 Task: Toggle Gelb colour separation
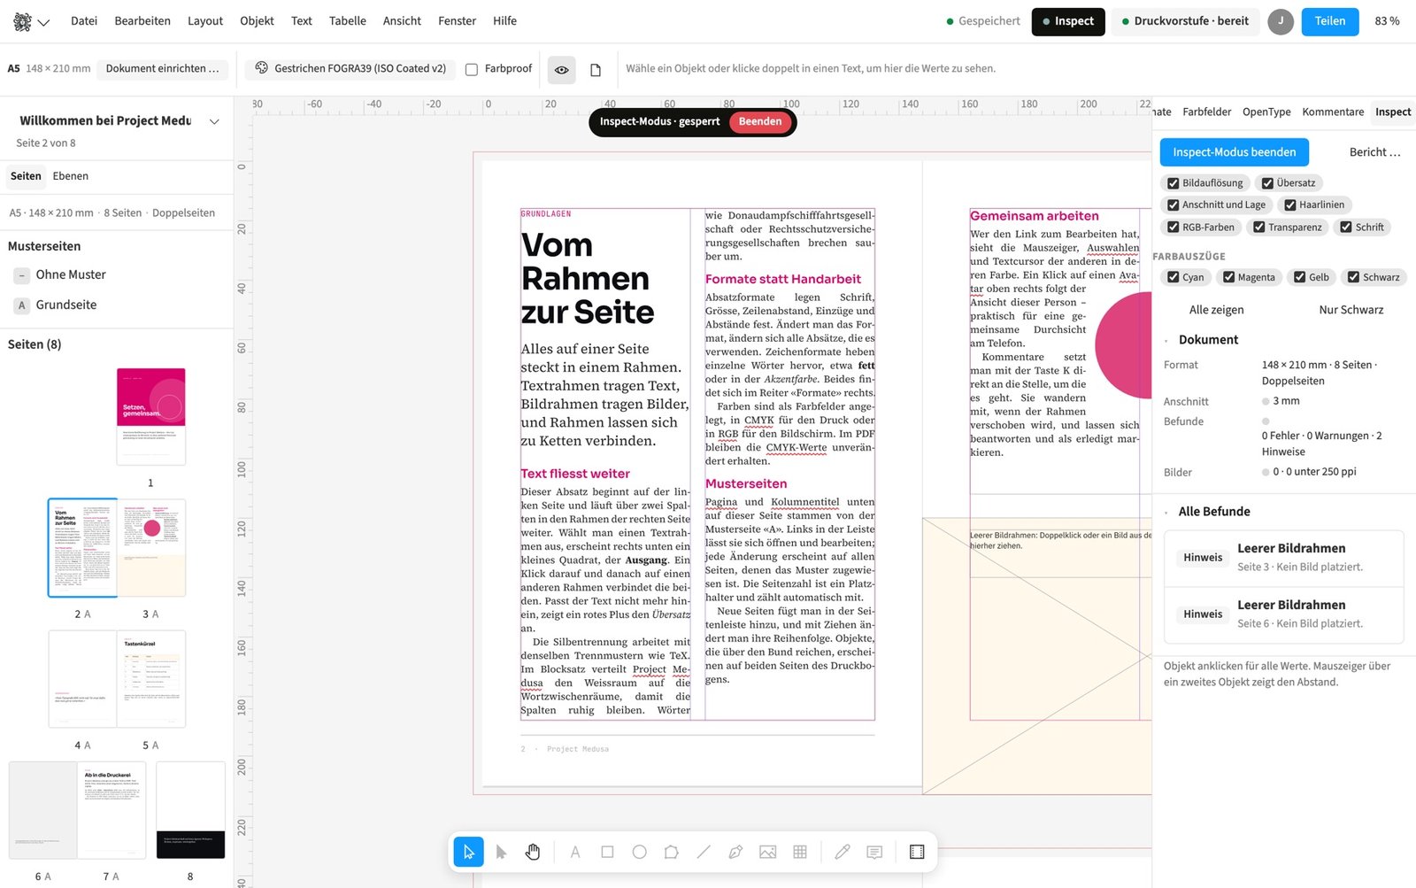tap(1299, 277)
